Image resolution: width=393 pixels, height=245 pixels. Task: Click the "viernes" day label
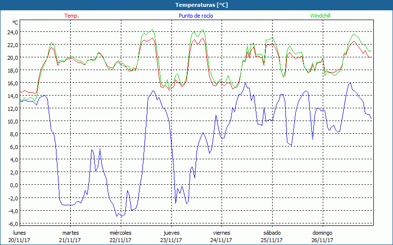pos(222,233)
